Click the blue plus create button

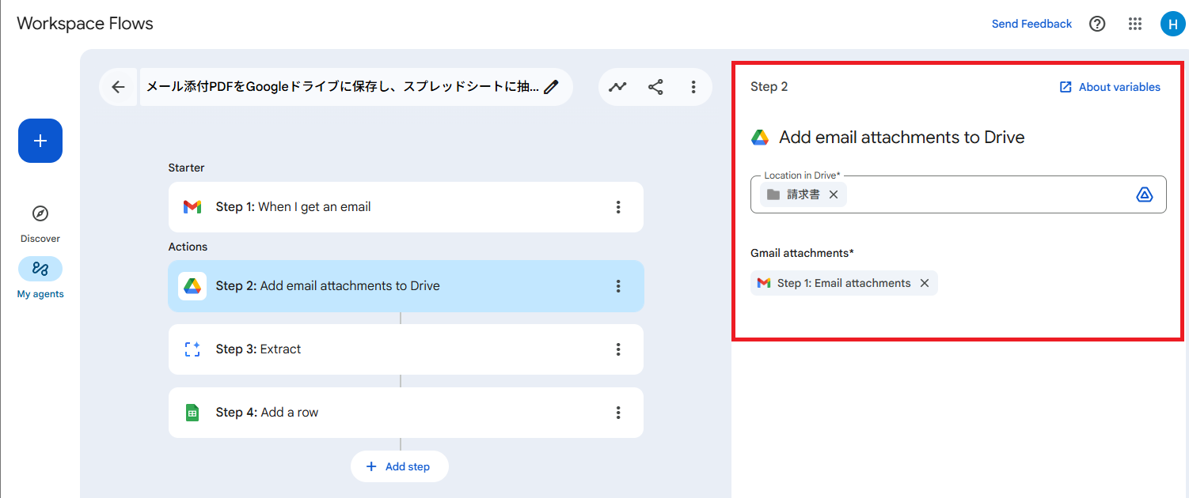pos(40,141)
